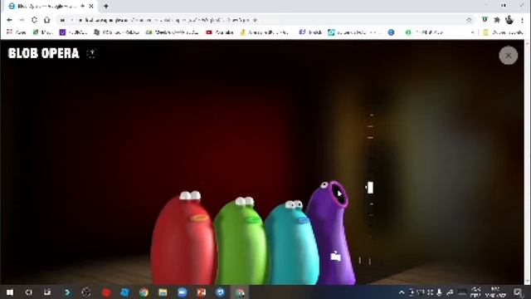Bookmark this page with the star icon
Viewport: 531px width, 299px height.
pos(469,20)
